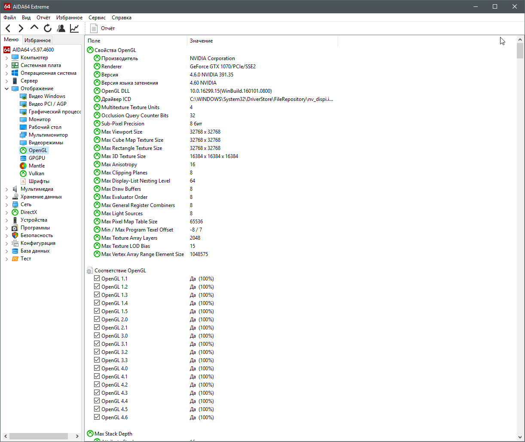525x442 pixels.
Task: Toggle OpenGL 1.1 checkbox
Action: [x=97, y=278]
